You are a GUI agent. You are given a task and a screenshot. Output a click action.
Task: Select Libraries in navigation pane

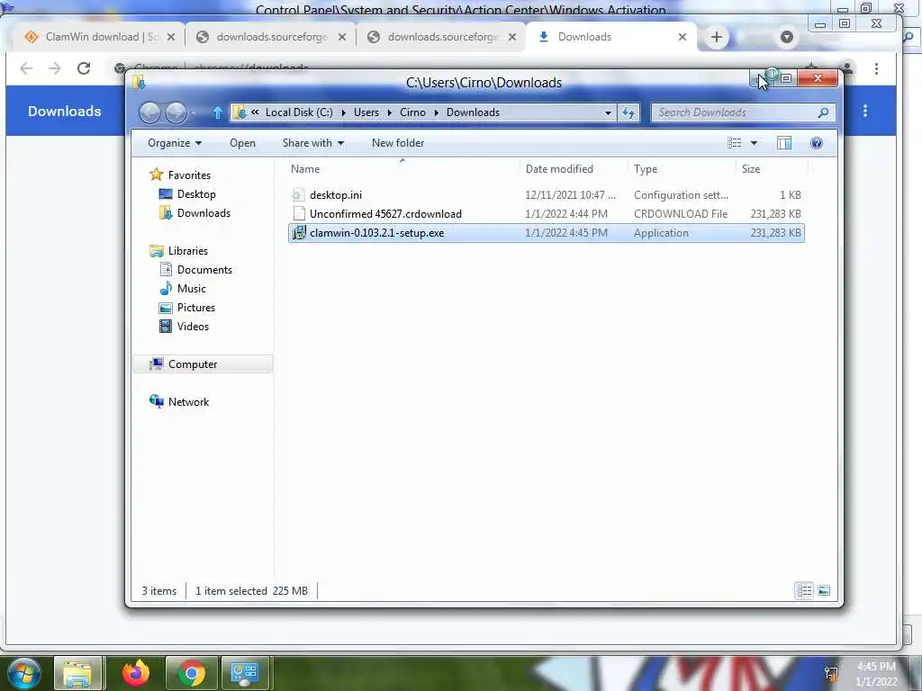187,251
